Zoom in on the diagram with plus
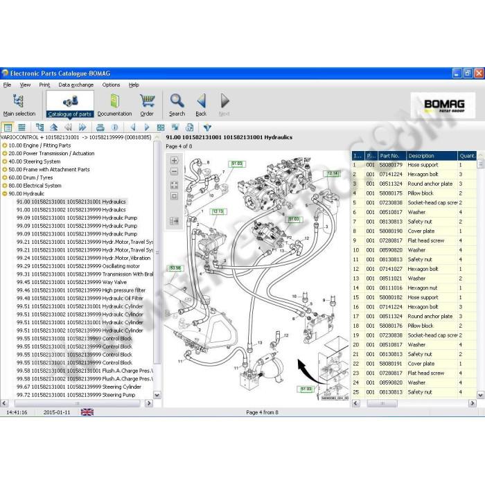This screenshot has height=485, width=485. pyautogui.click(x=174, y=161)
